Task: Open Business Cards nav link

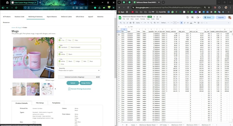Action: point(20,17)
